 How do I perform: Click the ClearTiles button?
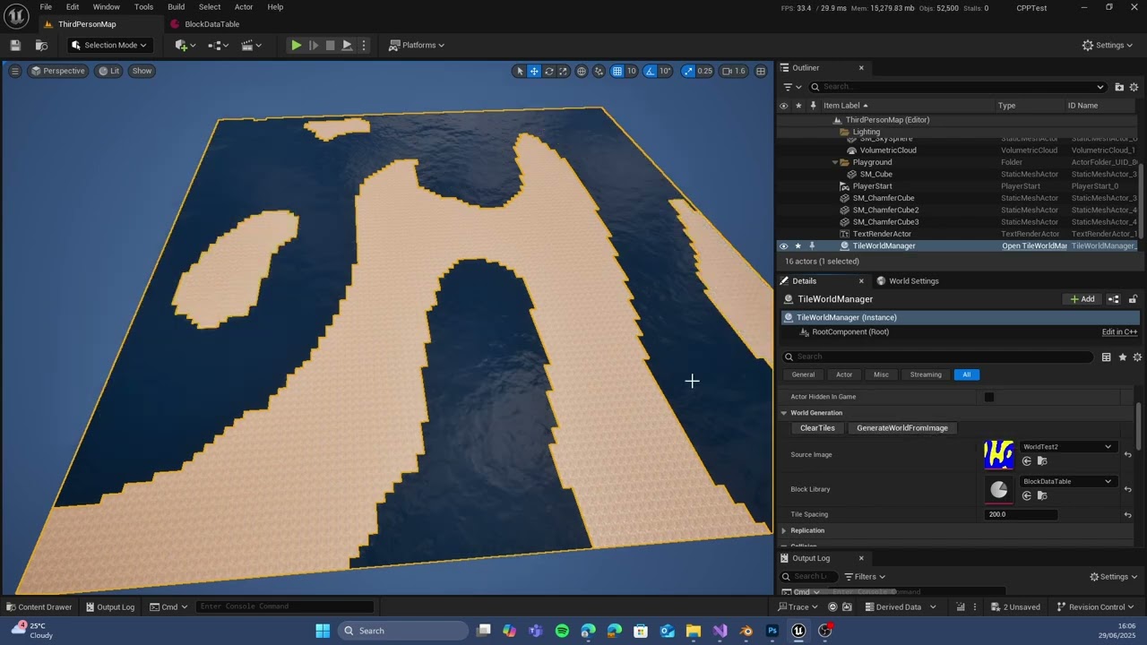pyautogui.click(x=817, y=428)
